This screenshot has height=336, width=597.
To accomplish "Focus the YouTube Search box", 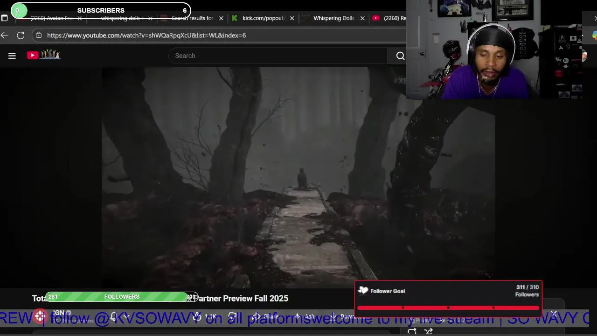I will pyautogui.click(x=278, y=56).
